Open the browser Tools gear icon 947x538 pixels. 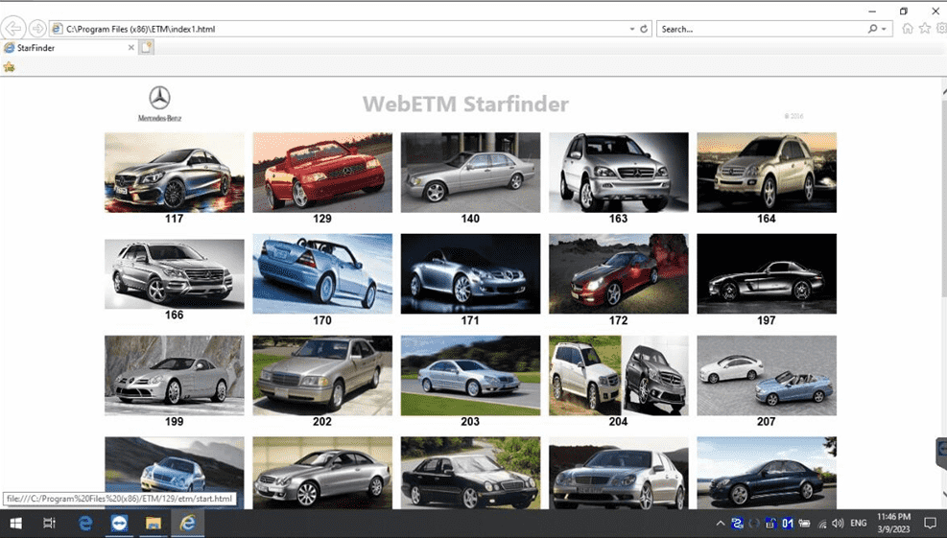(x=941, y=29)
